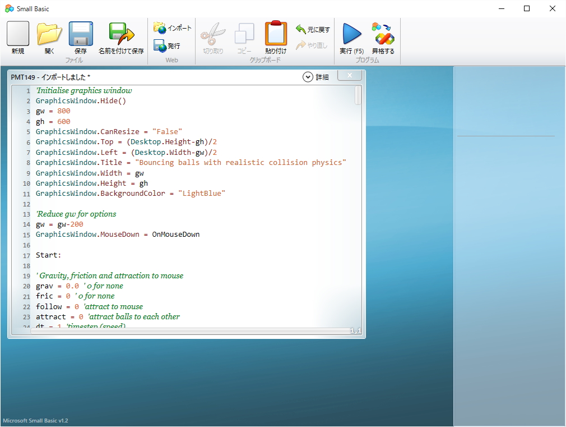Click the Small Basic logo in title bar

click(10, 8)
